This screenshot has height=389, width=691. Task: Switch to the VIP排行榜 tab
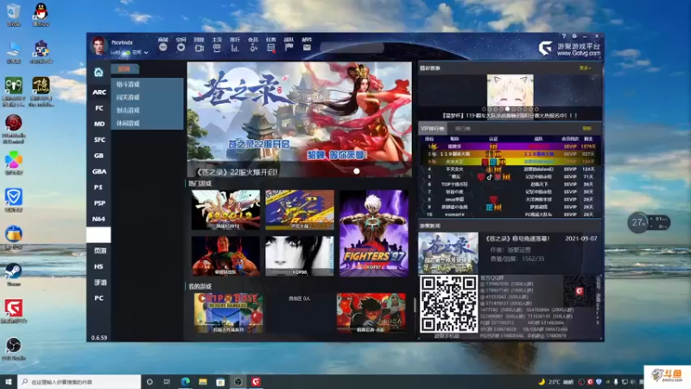[x=433, y=128]
